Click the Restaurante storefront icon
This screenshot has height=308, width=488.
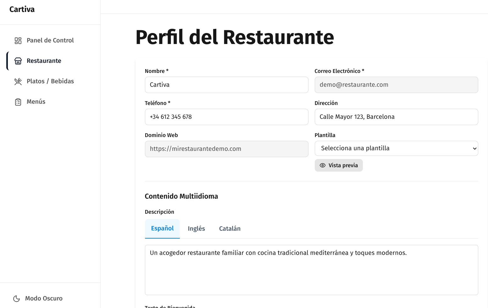18,61
